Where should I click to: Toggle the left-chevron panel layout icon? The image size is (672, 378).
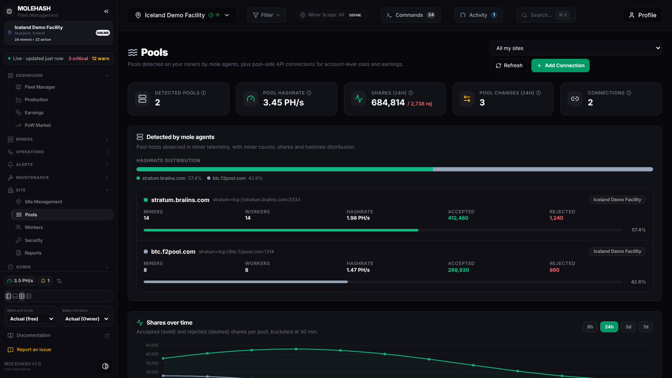(29, 296)
